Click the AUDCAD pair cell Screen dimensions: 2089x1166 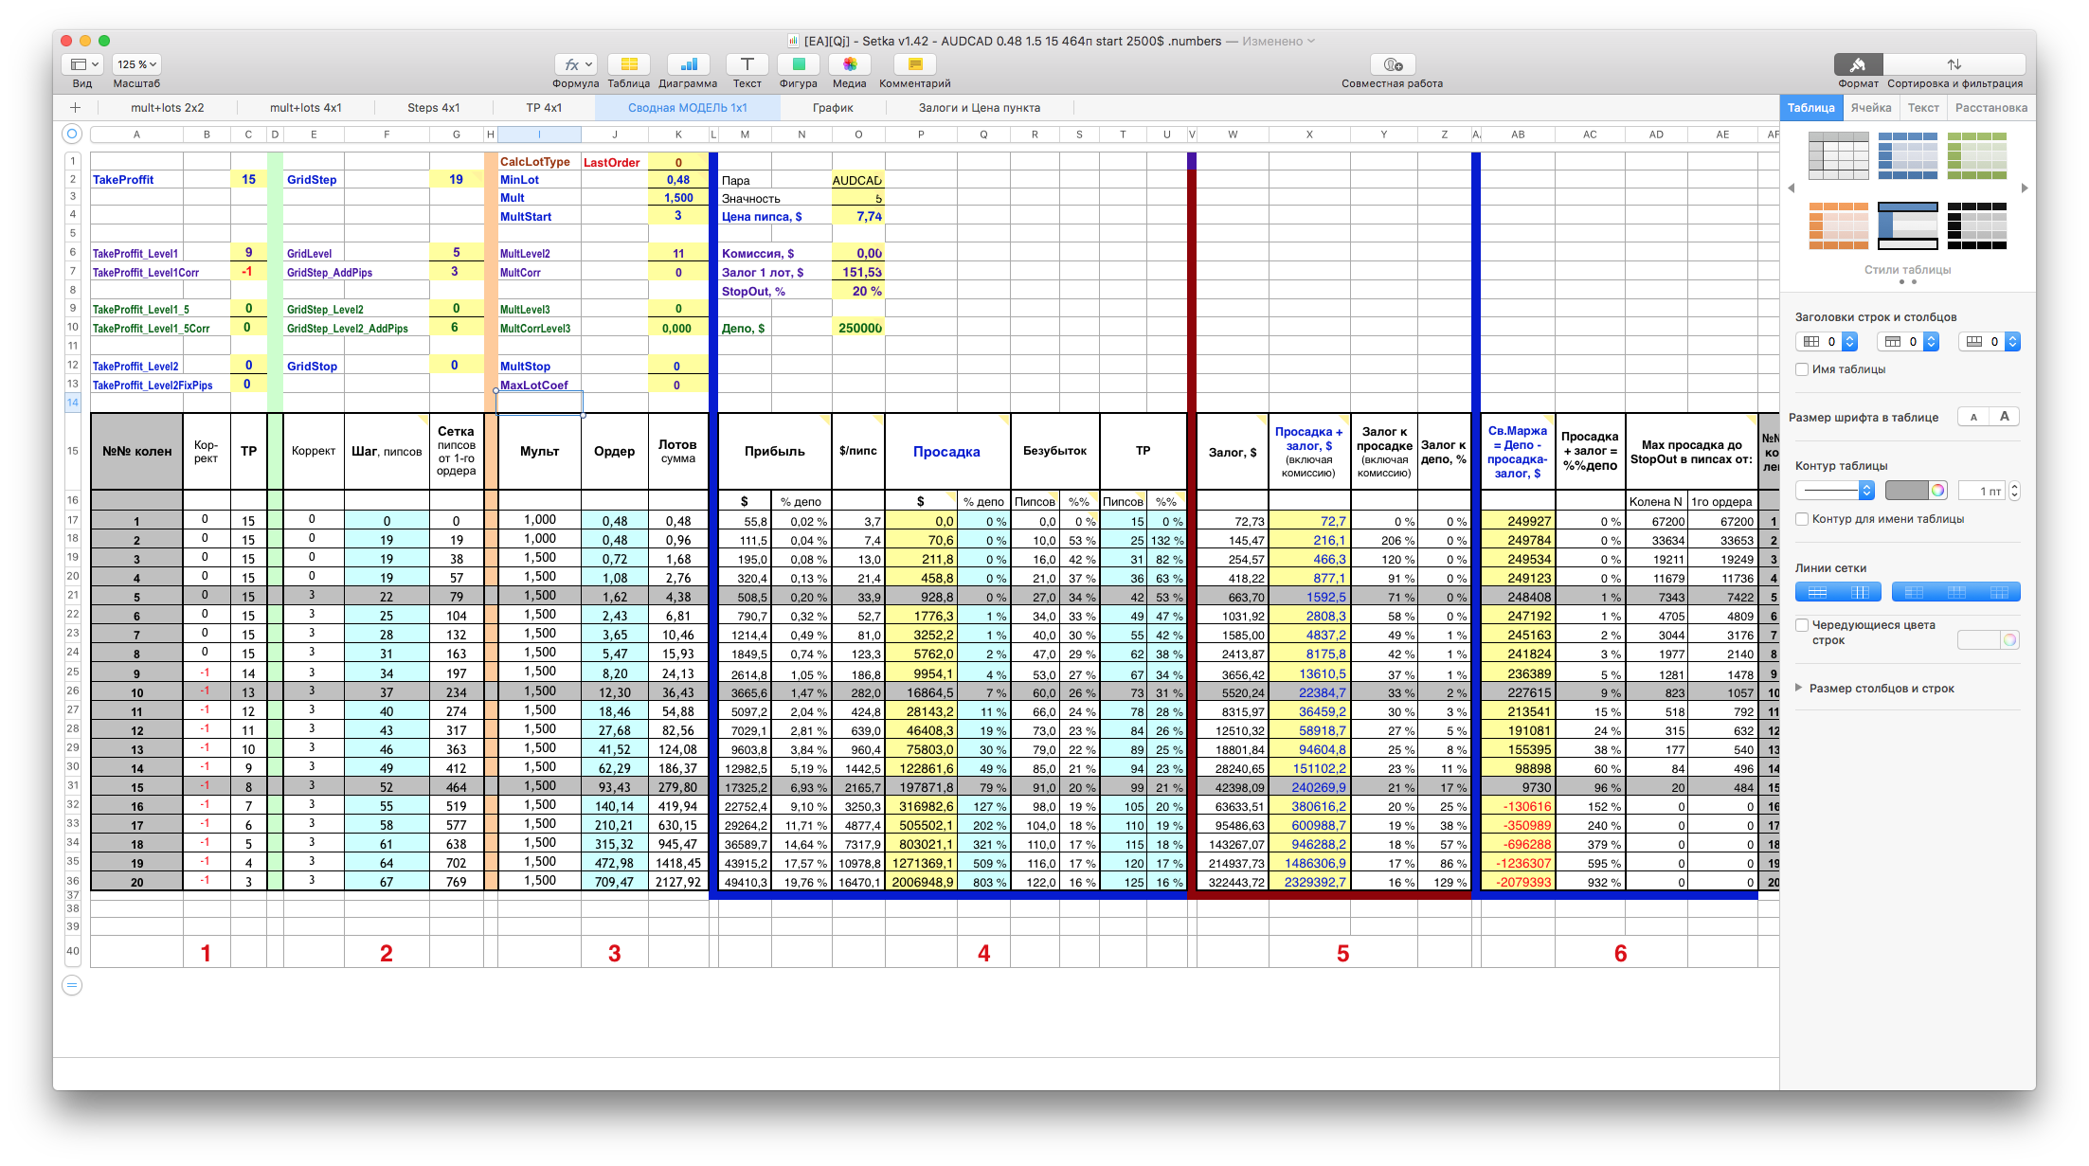click(857, 180)
